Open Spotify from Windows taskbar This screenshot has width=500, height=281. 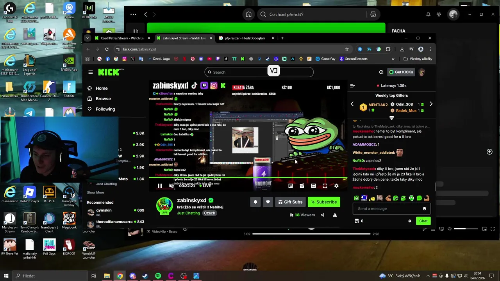(158, 276)
